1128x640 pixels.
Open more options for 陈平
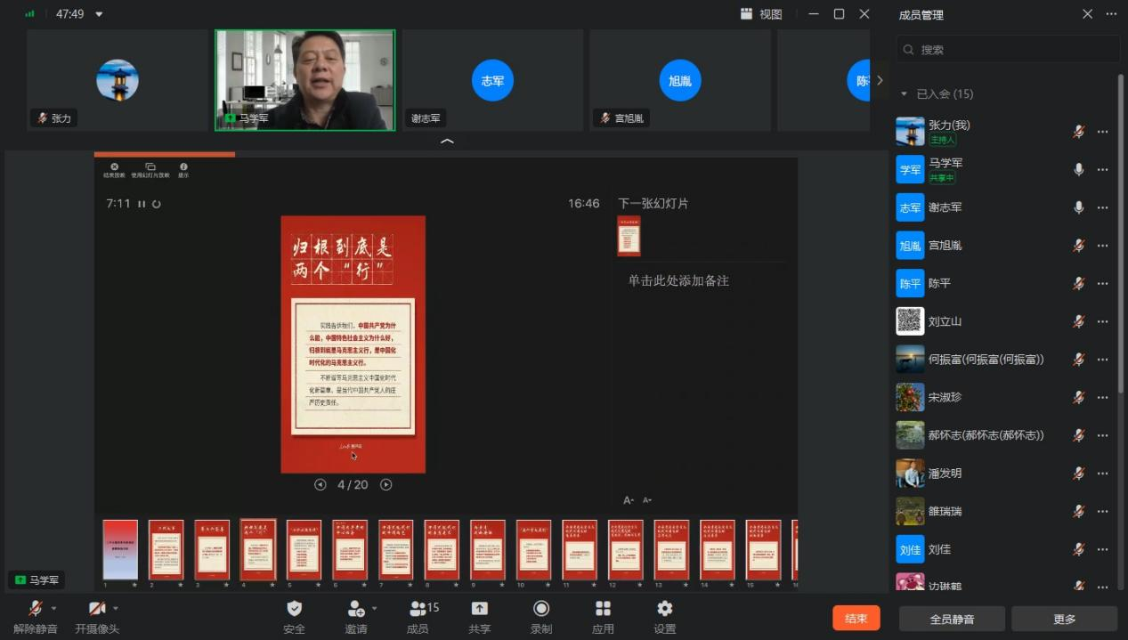coord(1103,283)
